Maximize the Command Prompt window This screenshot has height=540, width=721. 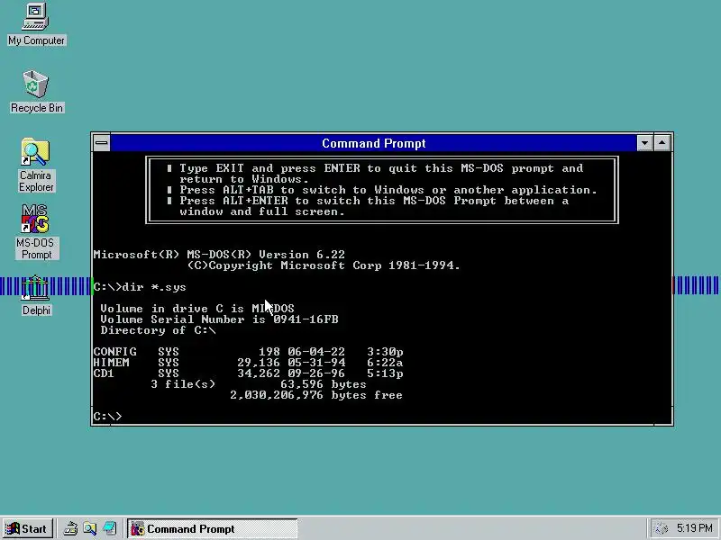pyautogui.click(x=662, y=143)
